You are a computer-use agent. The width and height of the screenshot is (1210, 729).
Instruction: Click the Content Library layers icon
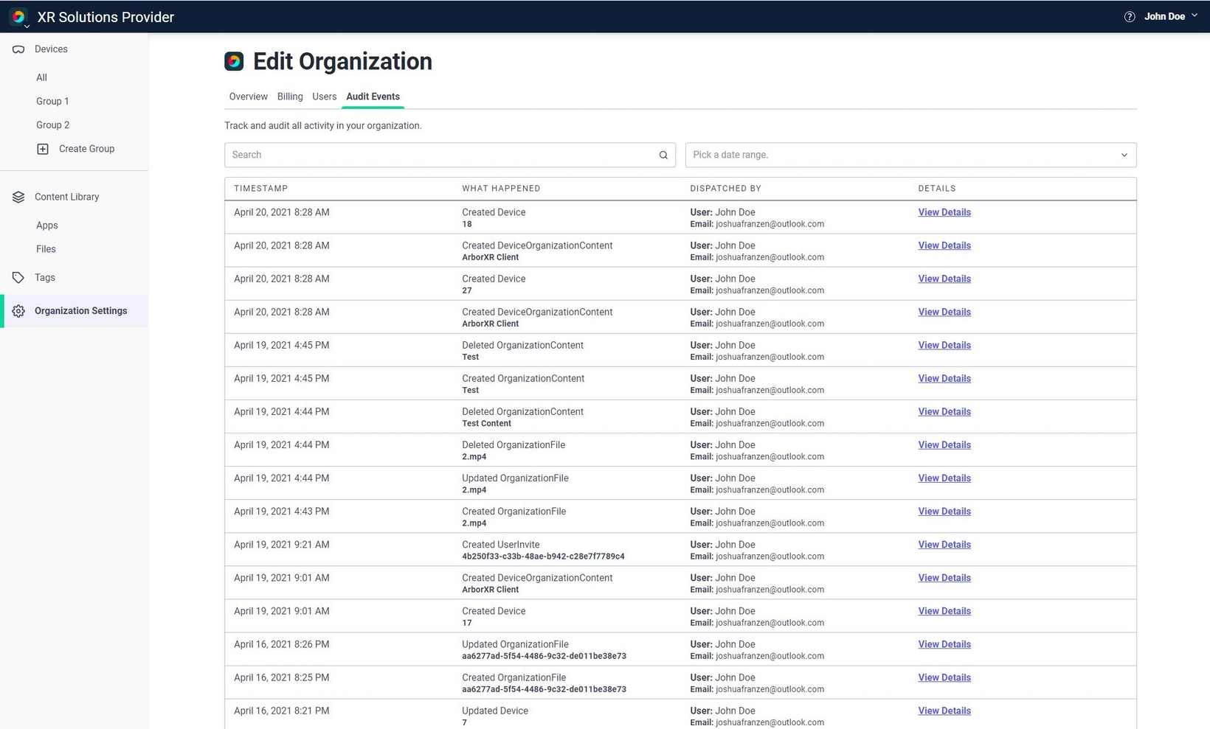[18, 197]
